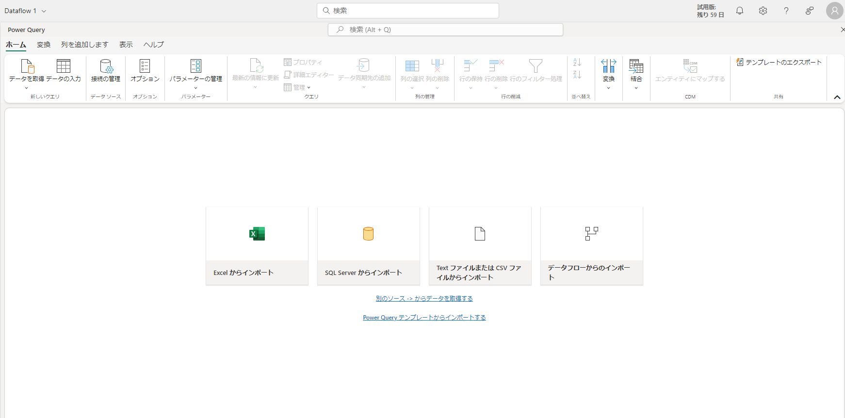Viewport: 845px width, 418px height.
Task: Collapse the ribbon with the up chevron
Action: click(x=837, y=97)
